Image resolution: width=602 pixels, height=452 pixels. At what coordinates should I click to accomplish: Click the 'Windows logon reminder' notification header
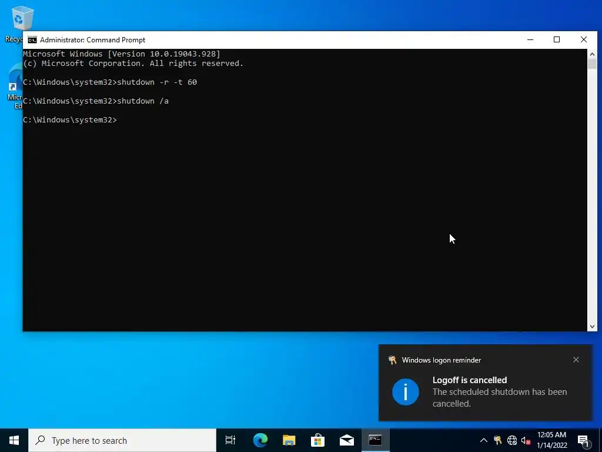(x=441, y=360)
